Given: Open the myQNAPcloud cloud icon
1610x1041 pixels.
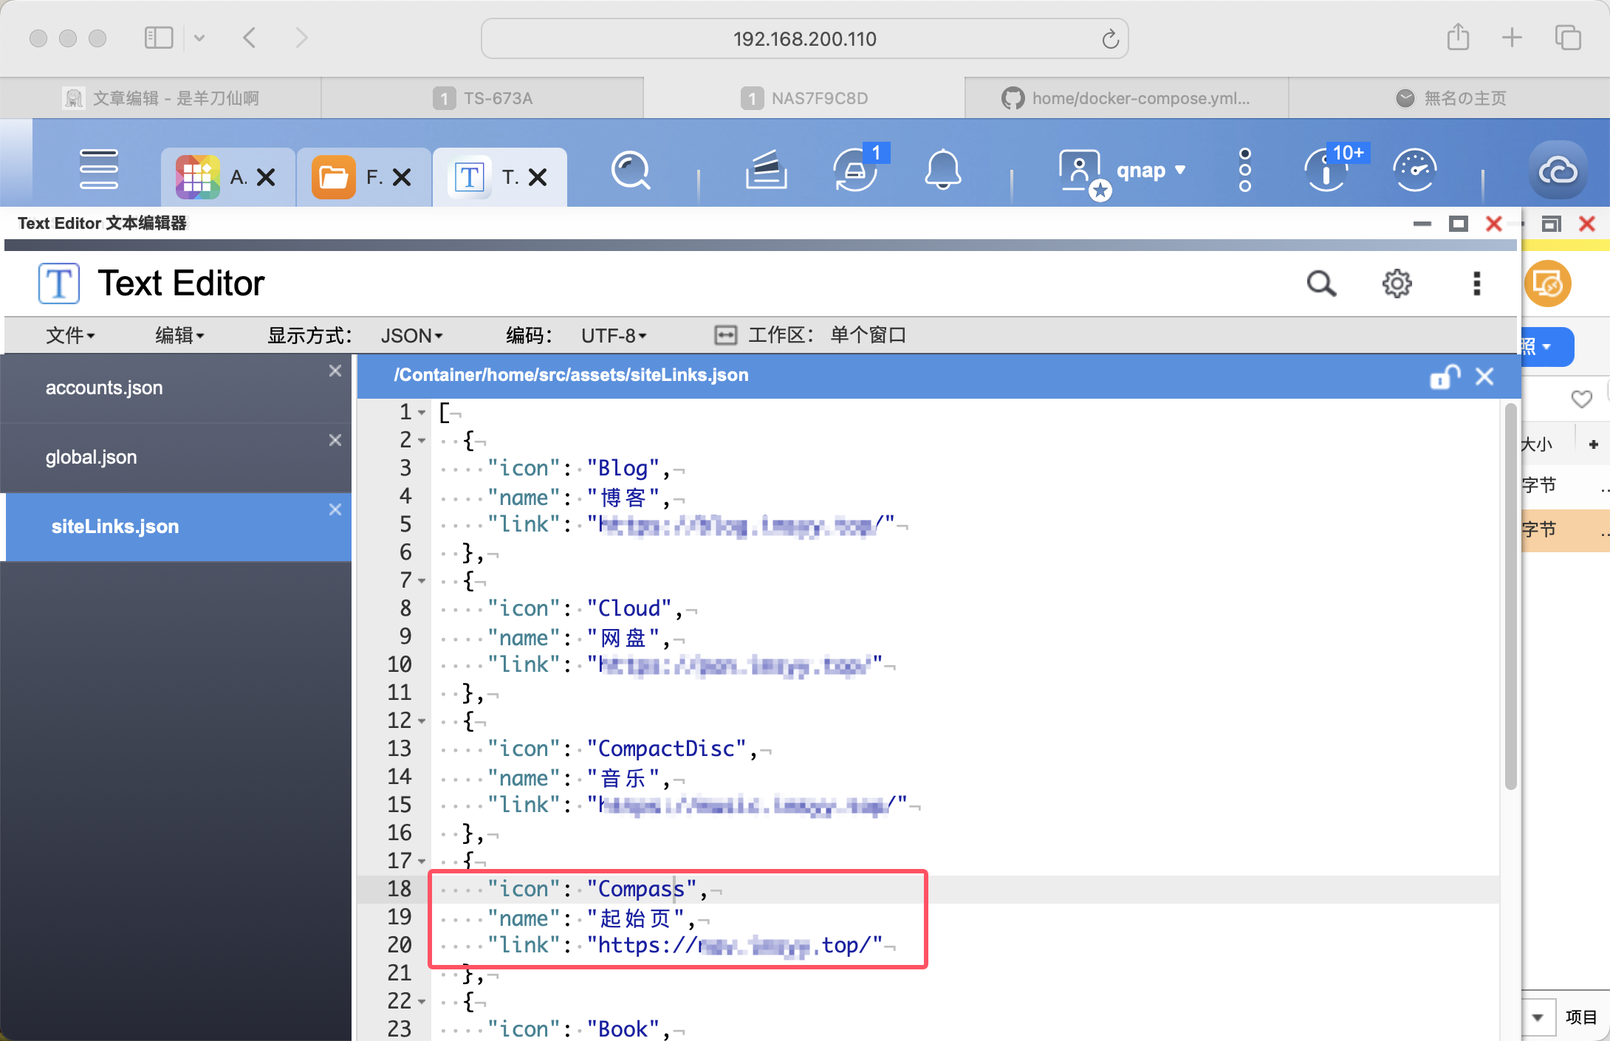Looking at the screenshot, I should click(1558, 171).
